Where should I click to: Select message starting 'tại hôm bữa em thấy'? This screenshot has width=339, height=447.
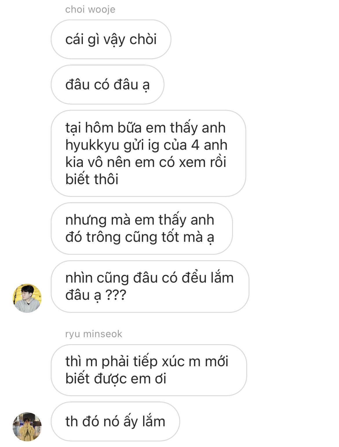tap(148, 153)
